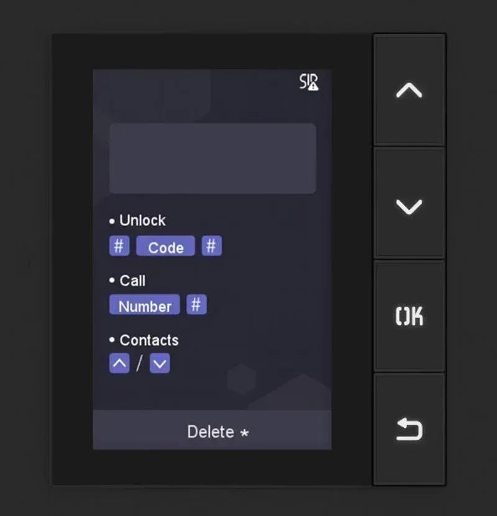Tap the empty input display field
The image size is (497, 516).
pos(212,158)
